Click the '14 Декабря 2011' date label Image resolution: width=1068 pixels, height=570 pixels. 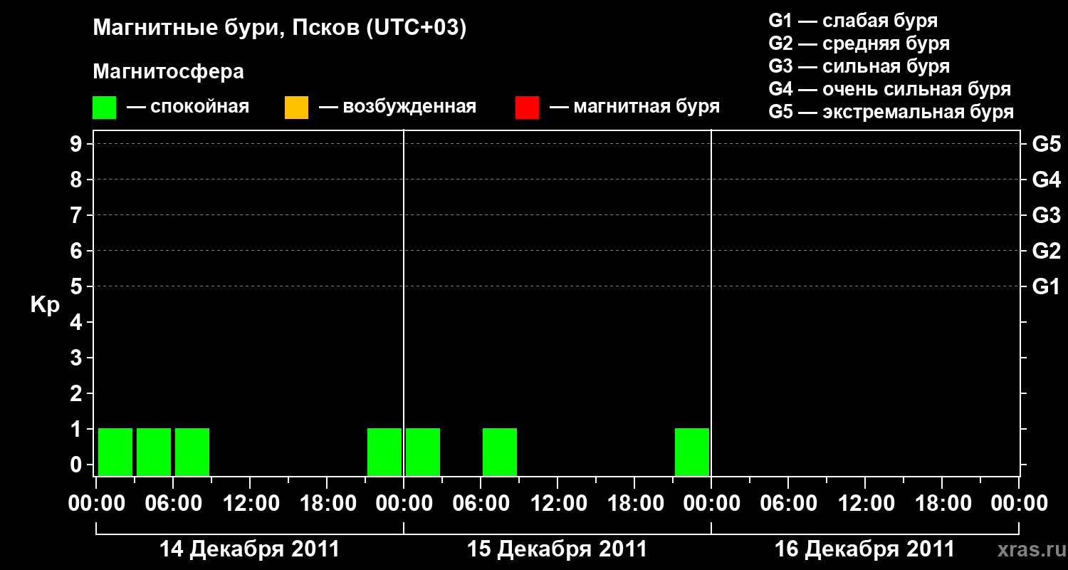pyautogui.click(x=249, y=549)
